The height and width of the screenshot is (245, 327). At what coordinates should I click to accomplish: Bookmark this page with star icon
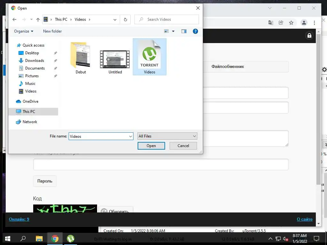[291, 23]
